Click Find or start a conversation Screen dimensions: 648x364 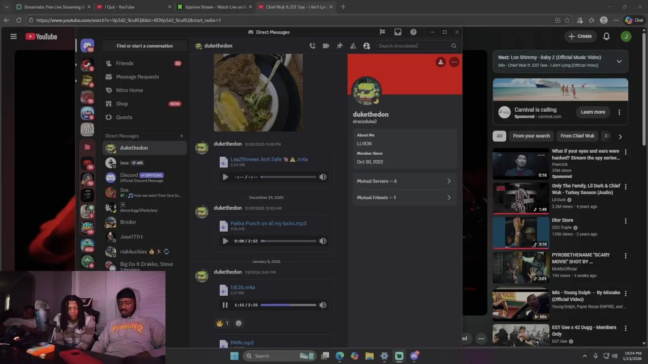click(145, 45)
